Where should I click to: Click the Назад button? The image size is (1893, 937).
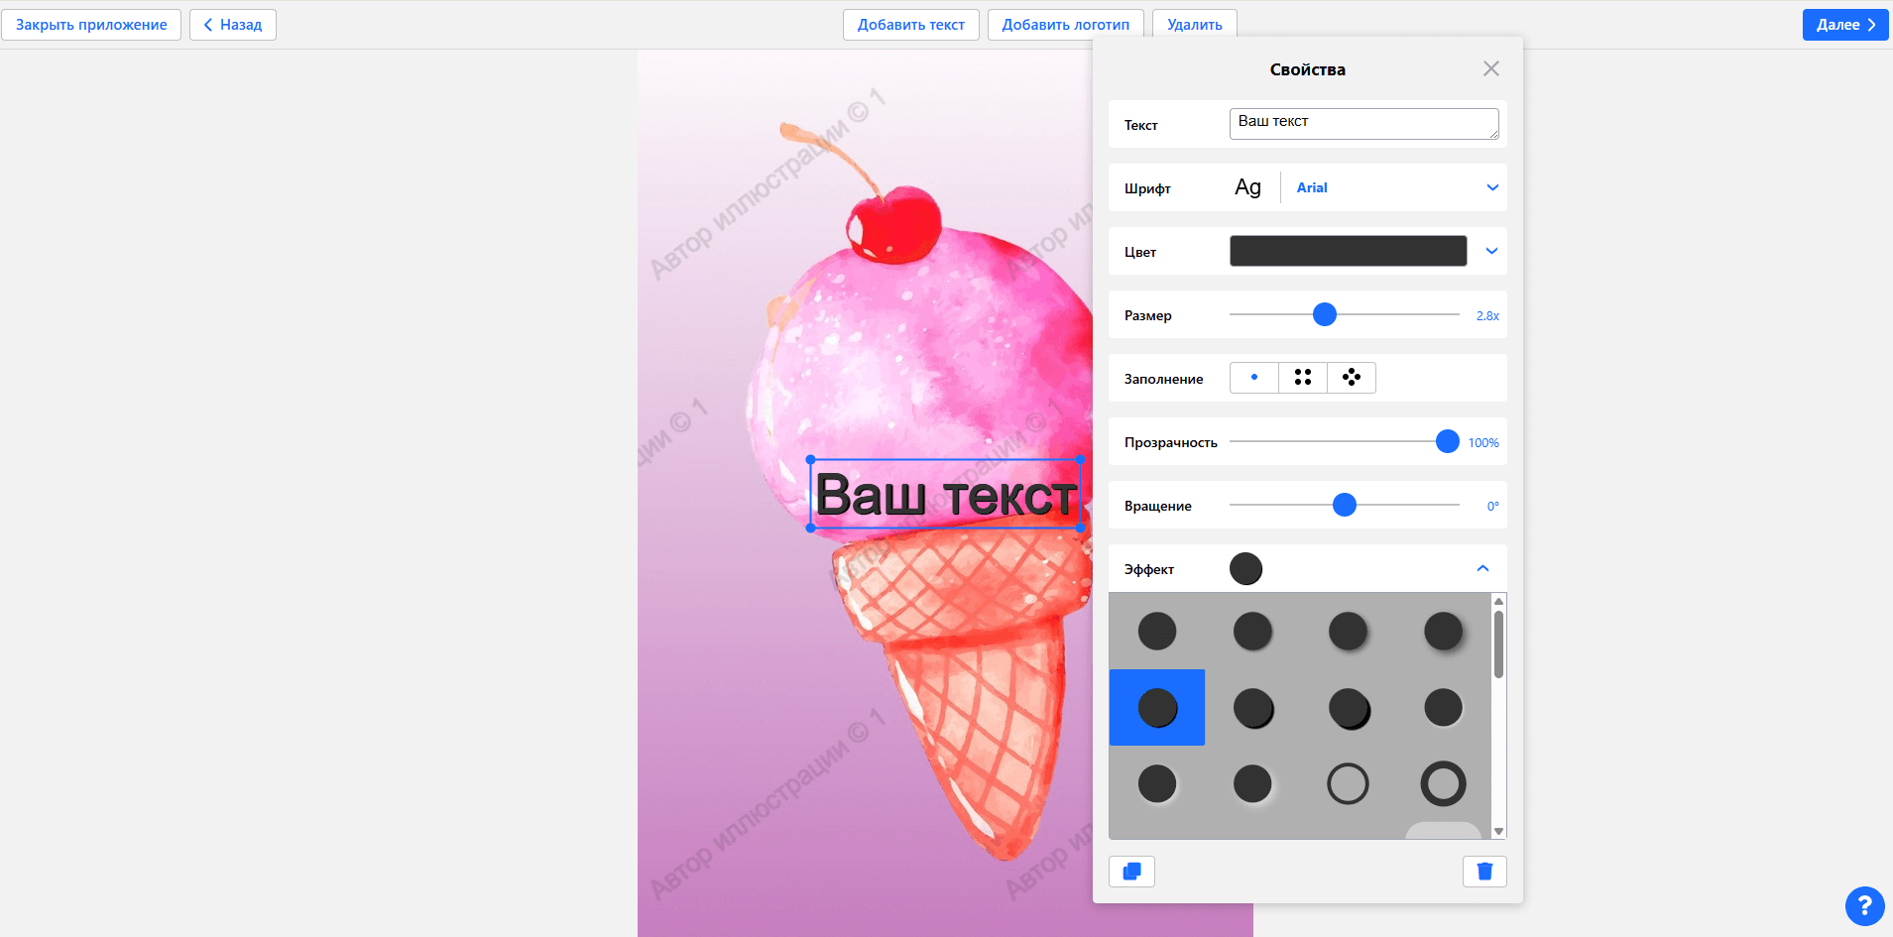233,25
